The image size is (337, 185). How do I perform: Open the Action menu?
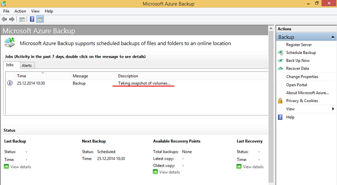(x=20, y=11)
